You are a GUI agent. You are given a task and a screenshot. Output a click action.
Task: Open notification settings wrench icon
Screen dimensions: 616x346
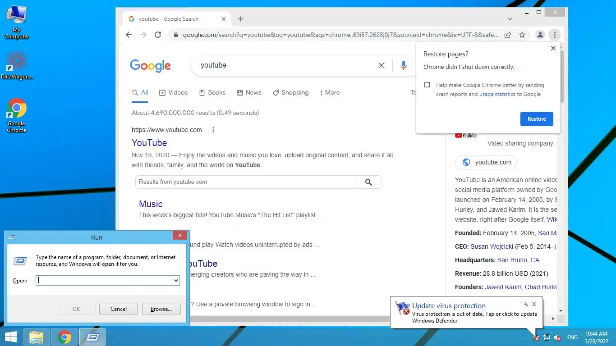526,305
